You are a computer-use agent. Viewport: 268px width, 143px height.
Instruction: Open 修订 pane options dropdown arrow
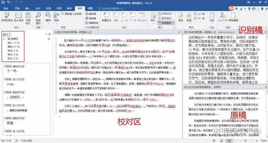click(x=46, y=34)
